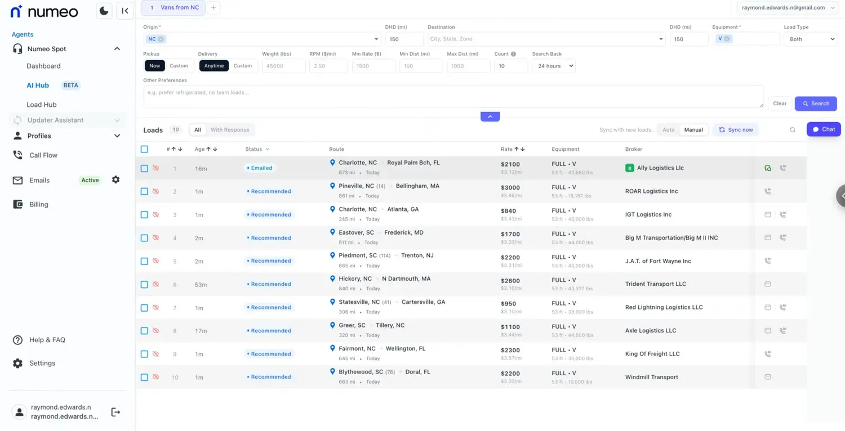This screenshot has height=431, width=845.
Task: Click the blue Search button
Action: [815, 104]
